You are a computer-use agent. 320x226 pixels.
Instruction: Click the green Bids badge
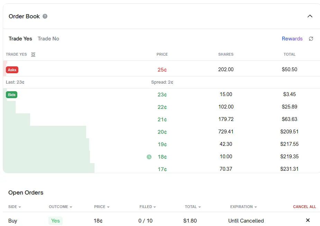(x=12, y=95)
